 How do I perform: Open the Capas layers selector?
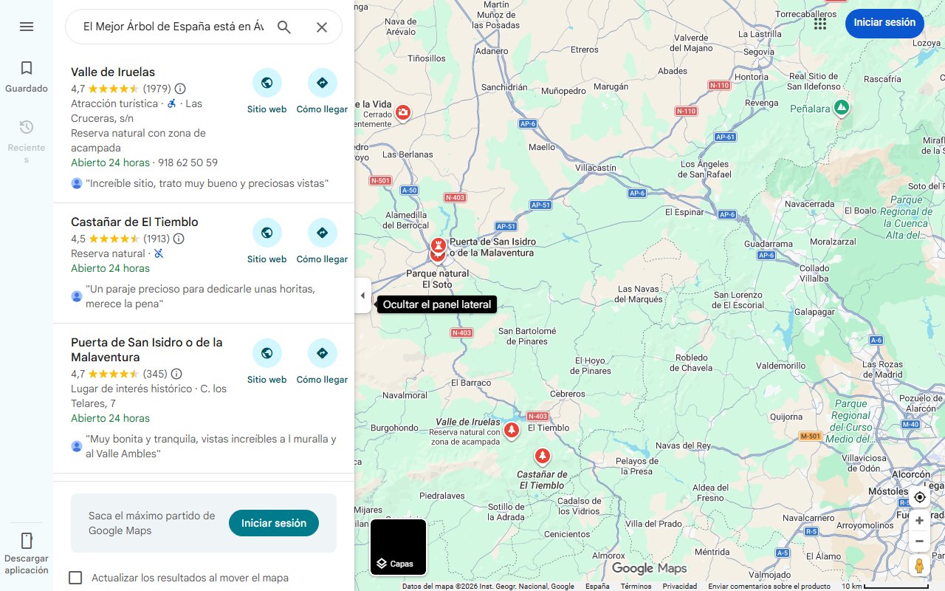pyautogui.click(x=399, y=547)
